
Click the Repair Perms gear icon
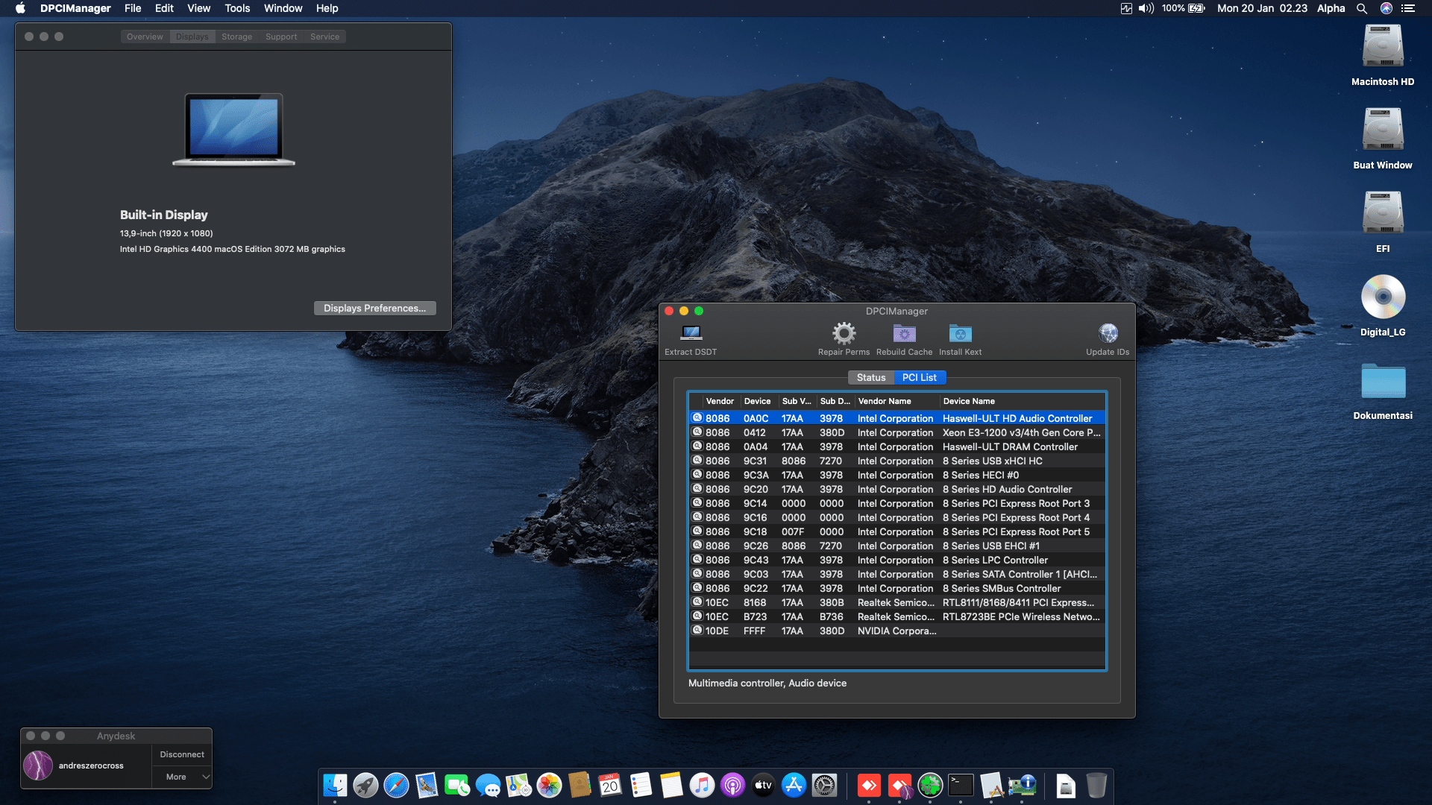click(x=844, y=333)
